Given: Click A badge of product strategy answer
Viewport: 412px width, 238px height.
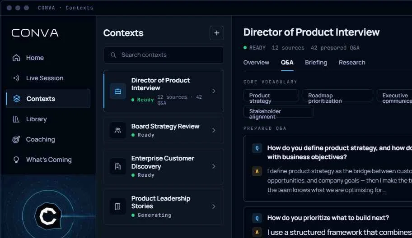Looking at the screenshot, I should 257,171.
